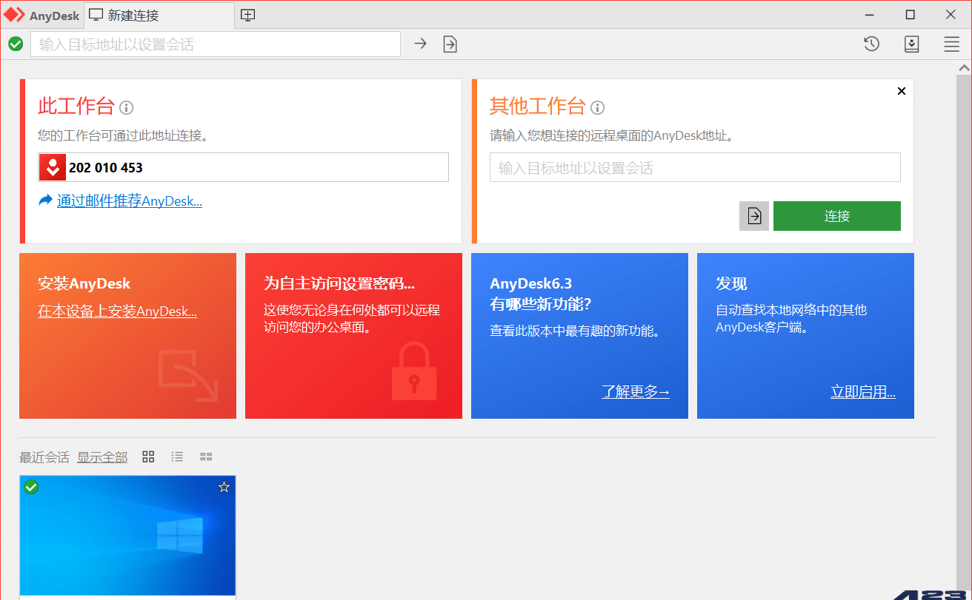Viewport: 972px width, 600px height.
Task: Click 立即启用 link on 发现 card
Action: tap(863, 392)
